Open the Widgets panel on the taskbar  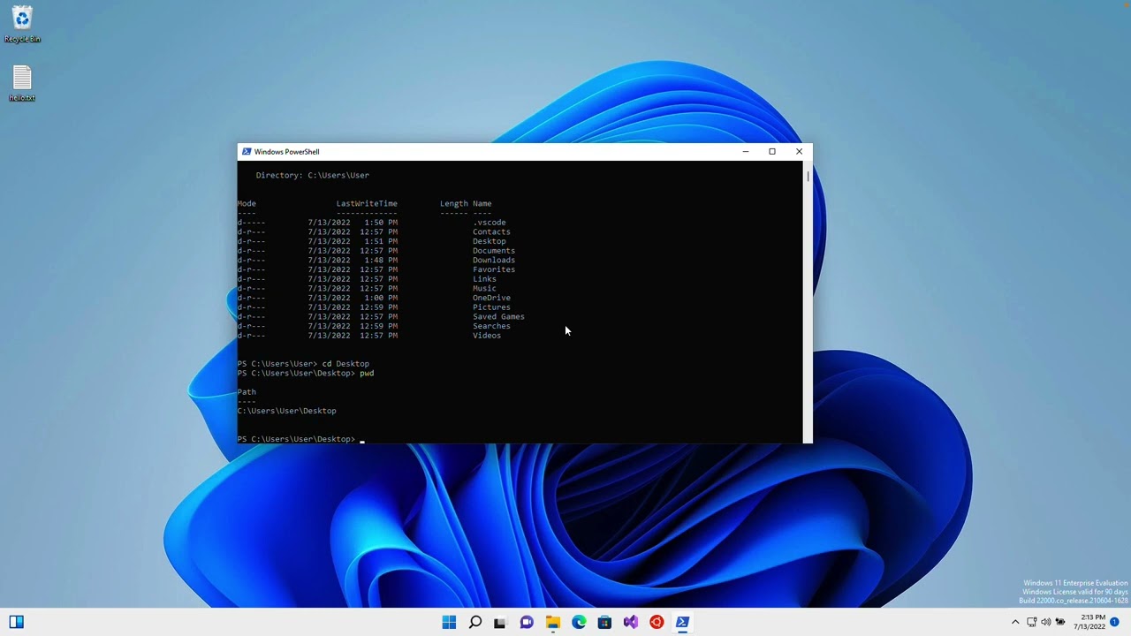tap(16, 622)
